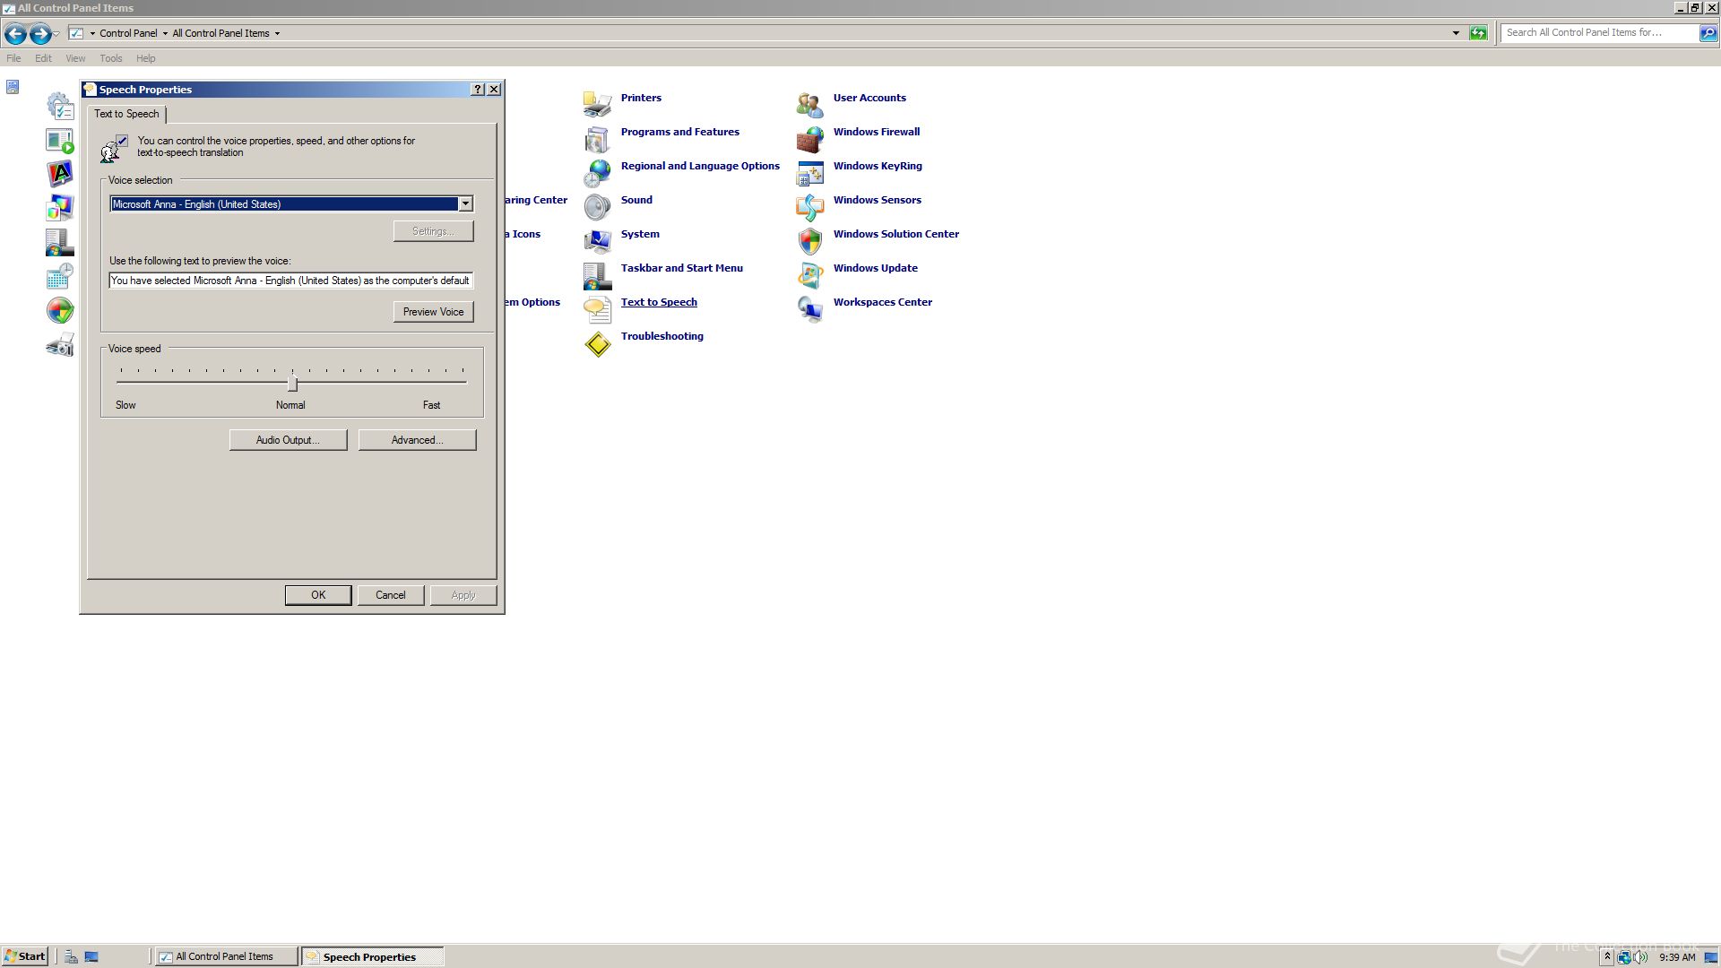This screenshot has width=1721, height=968.
Task: Open the File menu
Action: coord(13,58)
